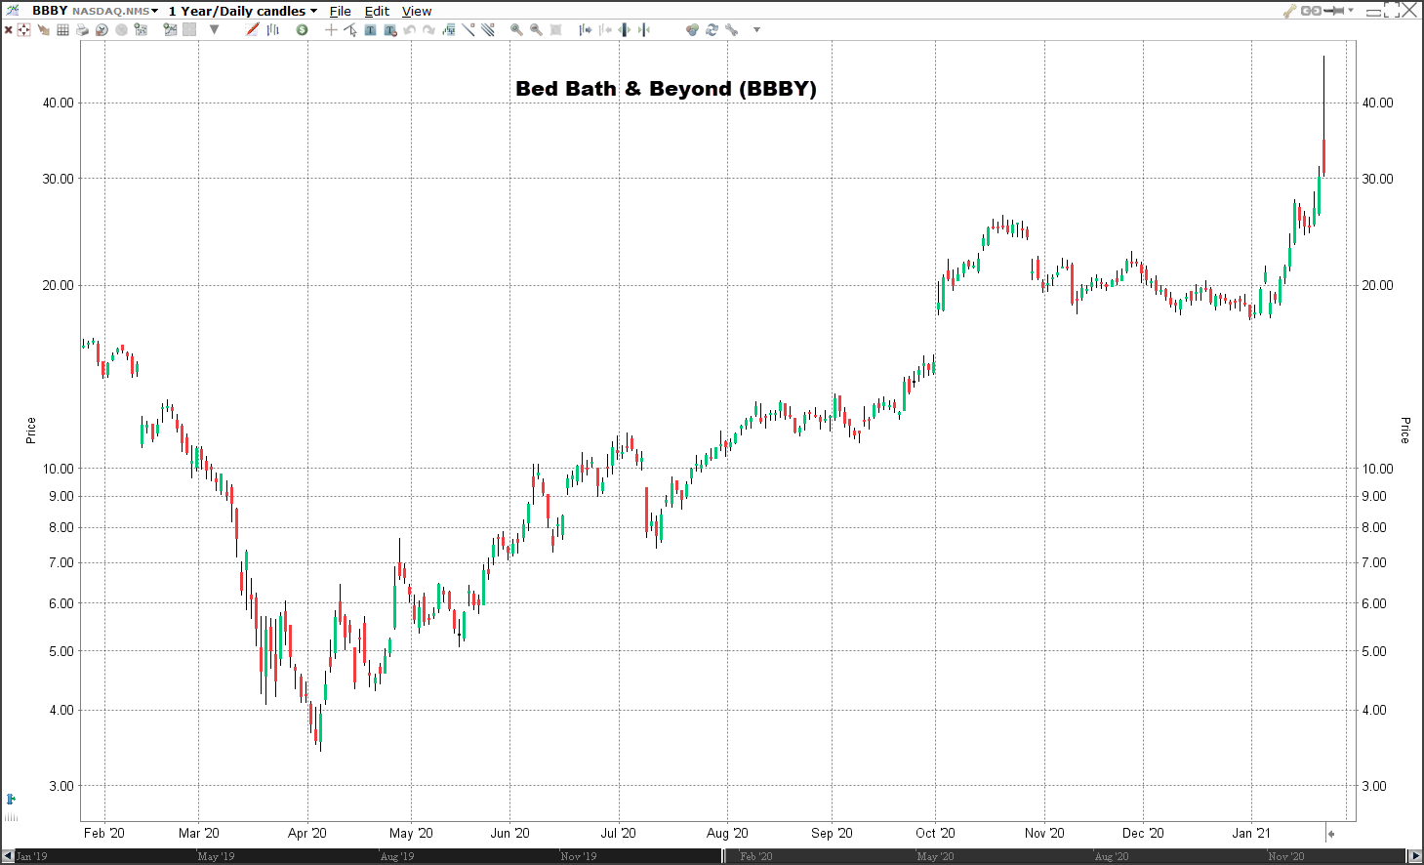This screenshot has width=1424, height=865.
Task: Click the expand time range bars icon
Action: coord(625,29)
